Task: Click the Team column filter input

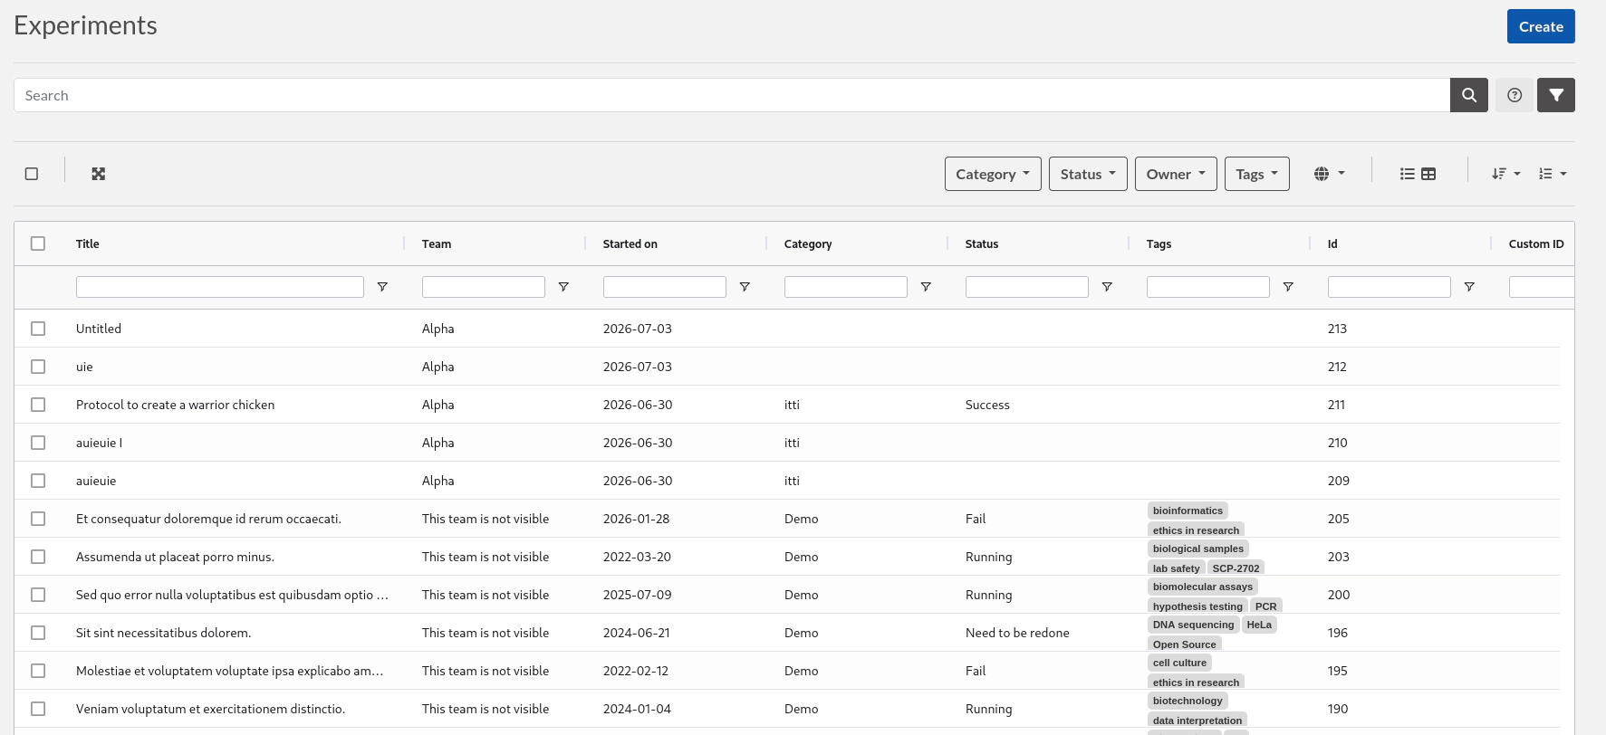Action: coord(484,287)
